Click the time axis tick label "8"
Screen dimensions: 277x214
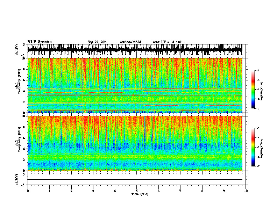202,191
